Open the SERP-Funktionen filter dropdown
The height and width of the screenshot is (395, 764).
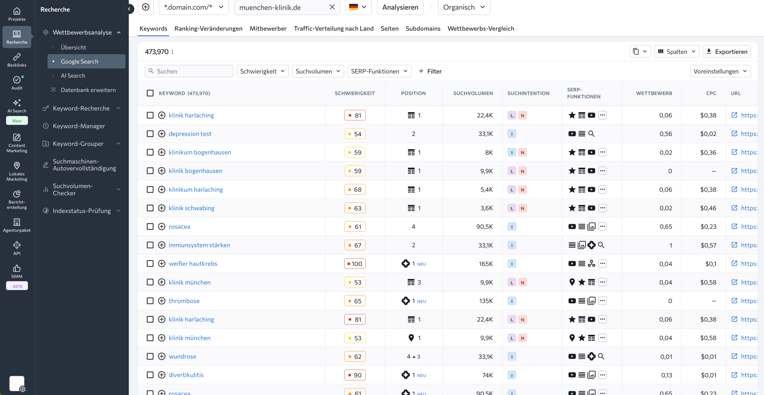pyautogui.click(x=379, y=71)
